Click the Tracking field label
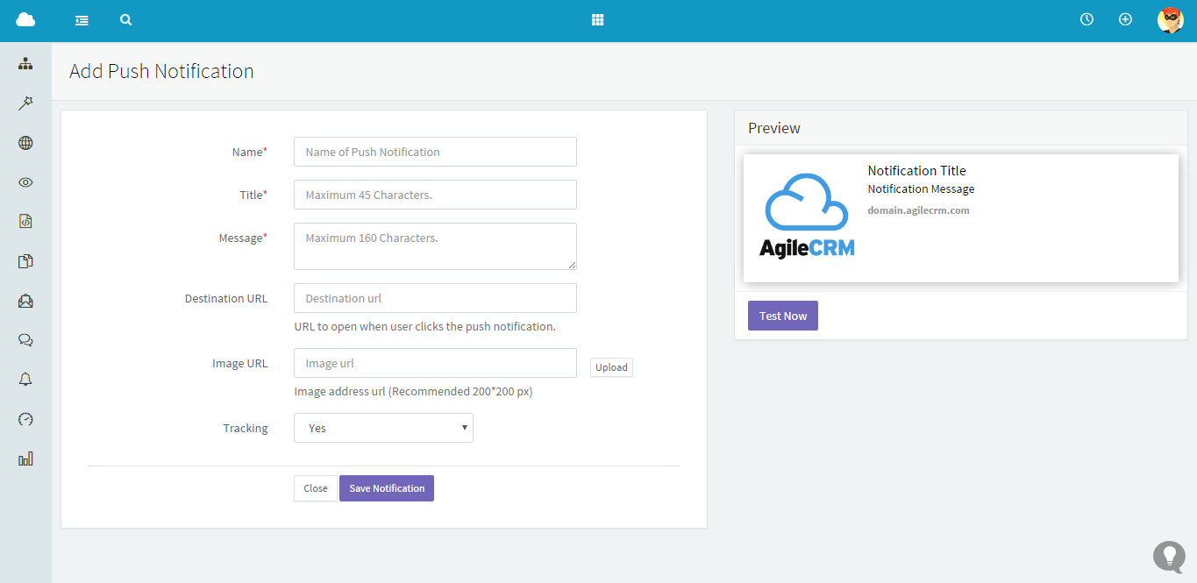This screenshot has height=583, width=1197. 246,428
